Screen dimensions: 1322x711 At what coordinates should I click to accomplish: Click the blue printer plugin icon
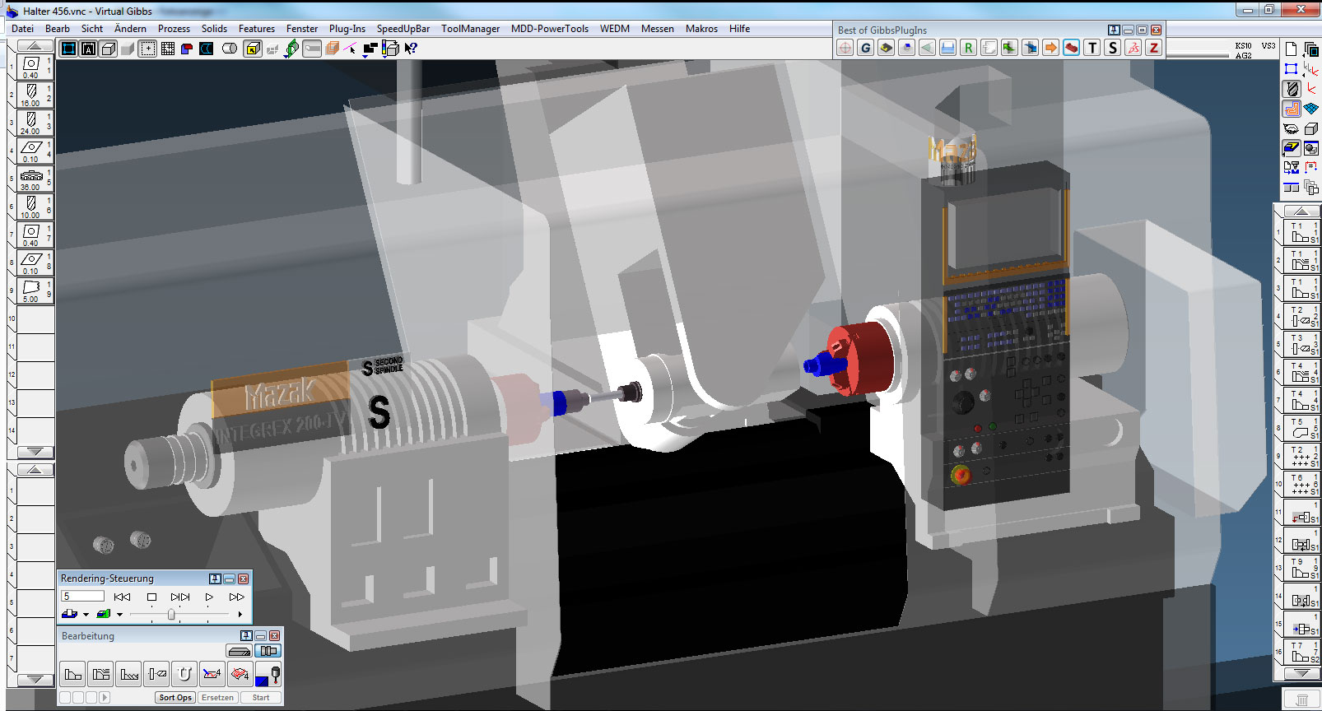[x=947, y=48]
